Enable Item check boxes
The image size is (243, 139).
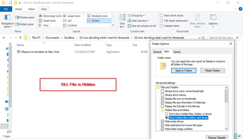click(x=161, y=16)
